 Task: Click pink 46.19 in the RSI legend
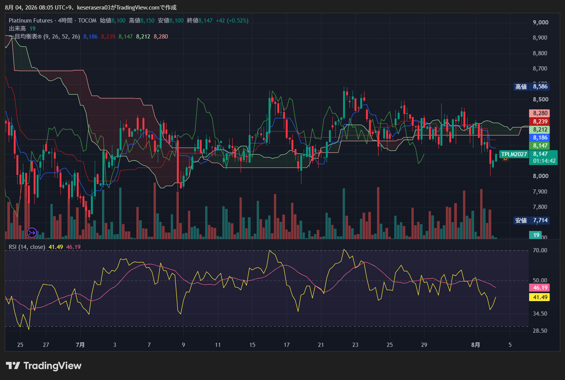tap(73, 247)
